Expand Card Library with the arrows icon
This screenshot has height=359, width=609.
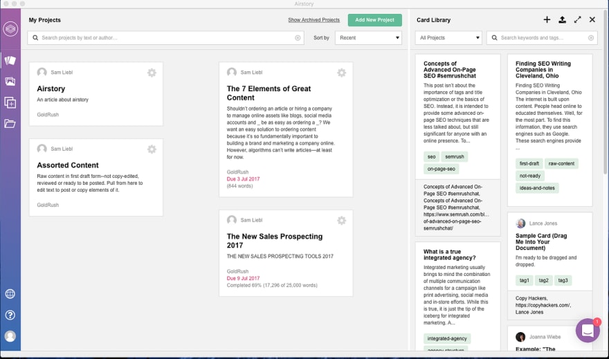pos(578,20)
